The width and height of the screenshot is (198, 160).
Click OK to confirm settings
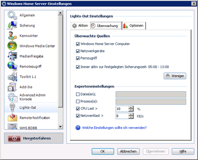(x=103, y=151)
